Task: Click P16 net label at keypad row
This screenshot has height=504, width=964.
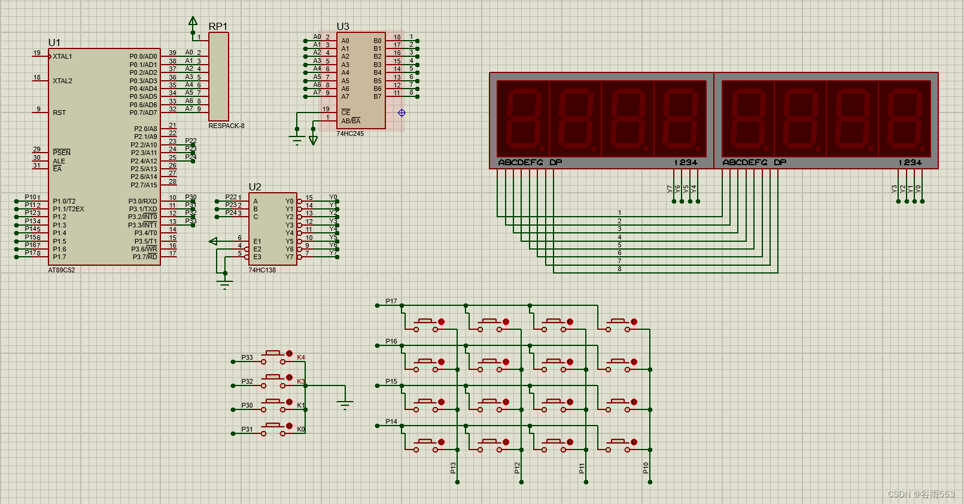Action: pyautogui.click(x=391, y=341)
